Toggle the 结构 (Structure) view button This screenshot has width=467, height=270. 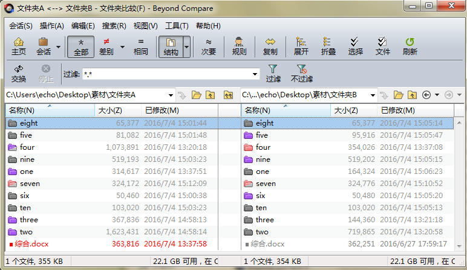click(171, 46)
